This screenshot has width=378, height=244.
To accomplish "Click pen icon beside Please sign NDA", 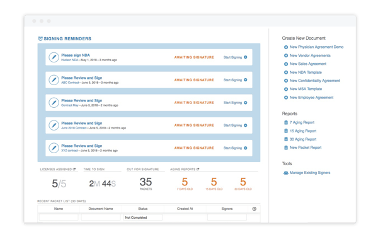I will [54, 57].
